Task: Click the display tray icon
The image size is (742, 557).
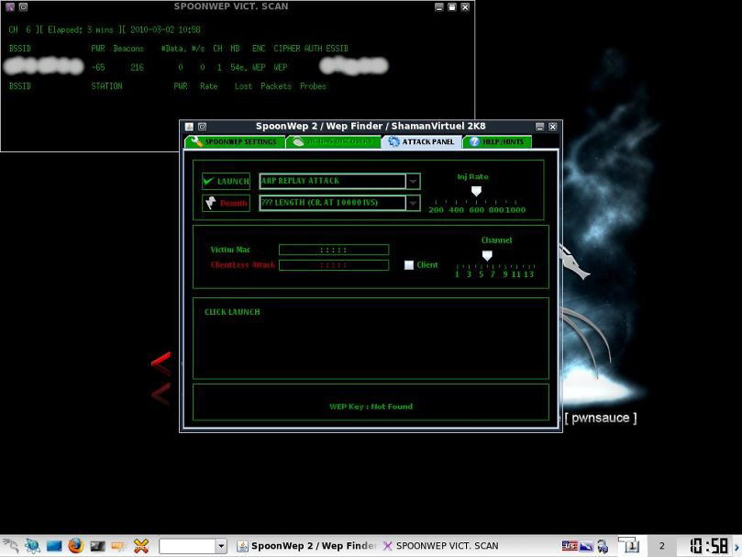Action: pyautogui.click(x=586, y=546)
